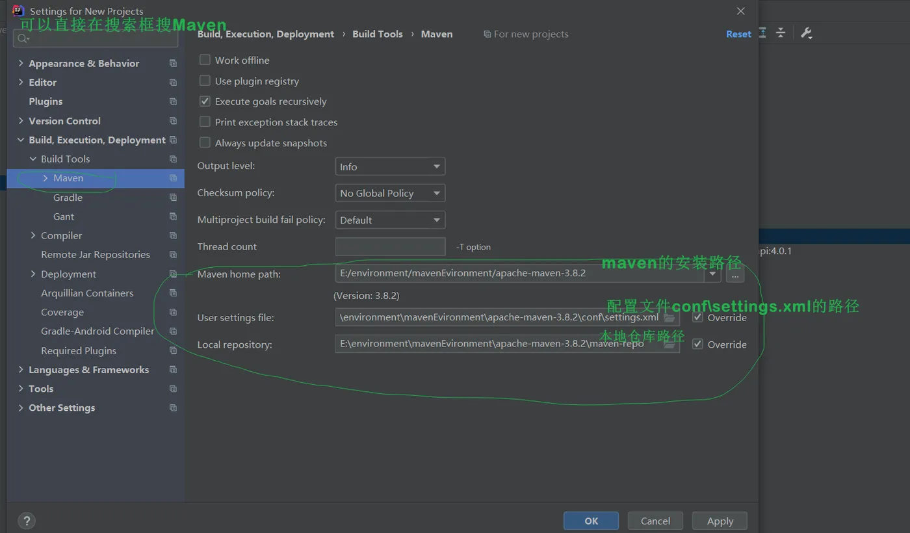Click the scope icon on the Remote Jar Repositories row
910x533 pixels.
(x=173, y=255)
